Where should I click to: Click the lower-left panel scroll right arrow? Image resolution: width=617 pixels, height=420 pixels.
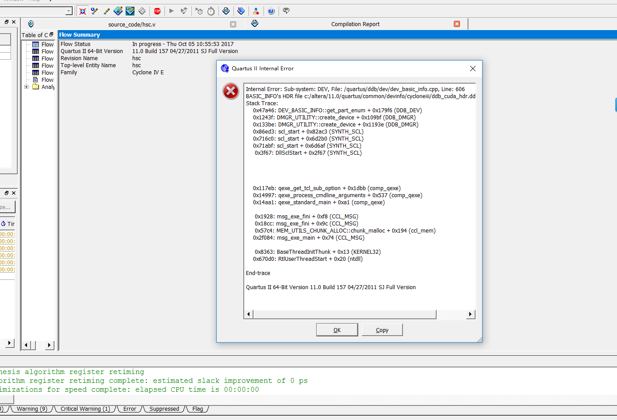click(x=10, y=343)
